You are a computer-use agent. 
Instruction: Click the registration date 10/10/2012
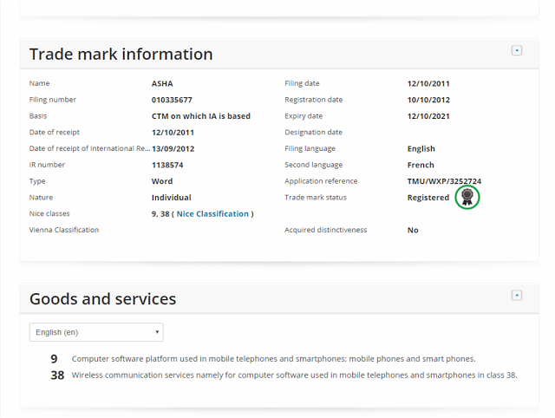tap(428, 100)
